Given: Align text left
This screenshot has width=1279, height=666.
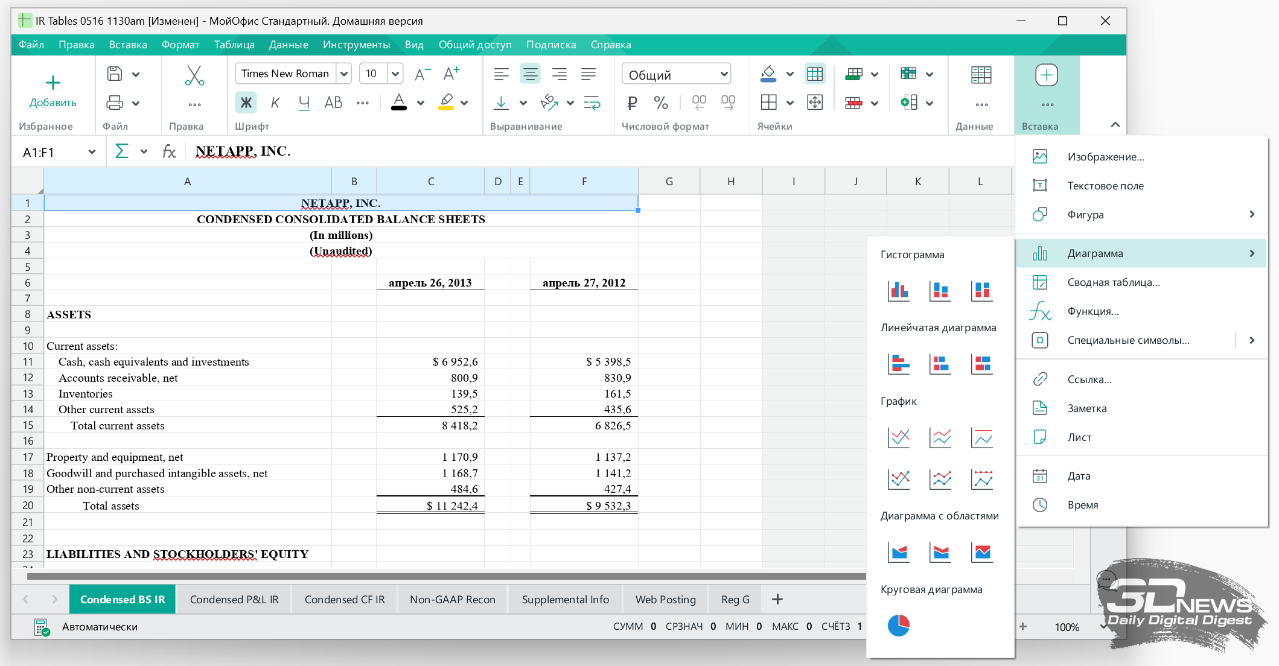Looking at the screenshot, I should click(501, 74).
